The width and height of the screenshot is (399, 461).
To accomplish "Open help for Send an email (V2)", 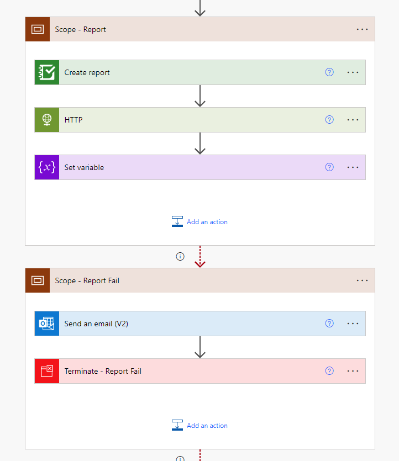I will pos(329,324).
